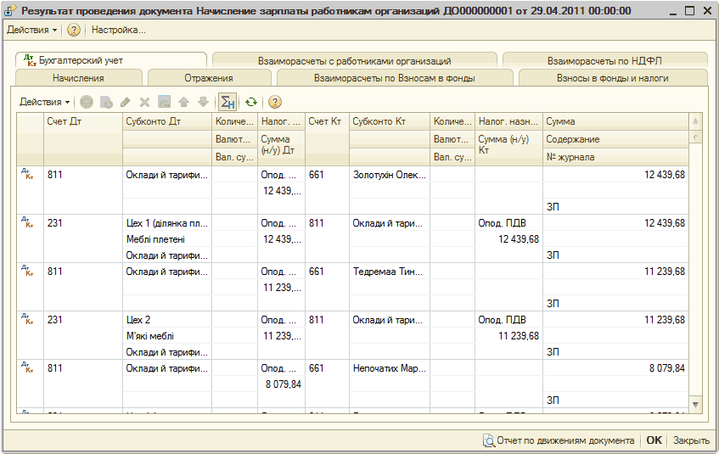
Task: Switch to Начисления tab
Action: [78, 78]
